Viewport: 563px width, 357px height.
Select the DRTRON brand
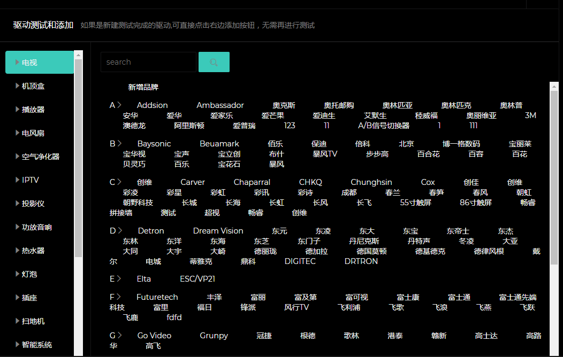click(x=361, y=261)
